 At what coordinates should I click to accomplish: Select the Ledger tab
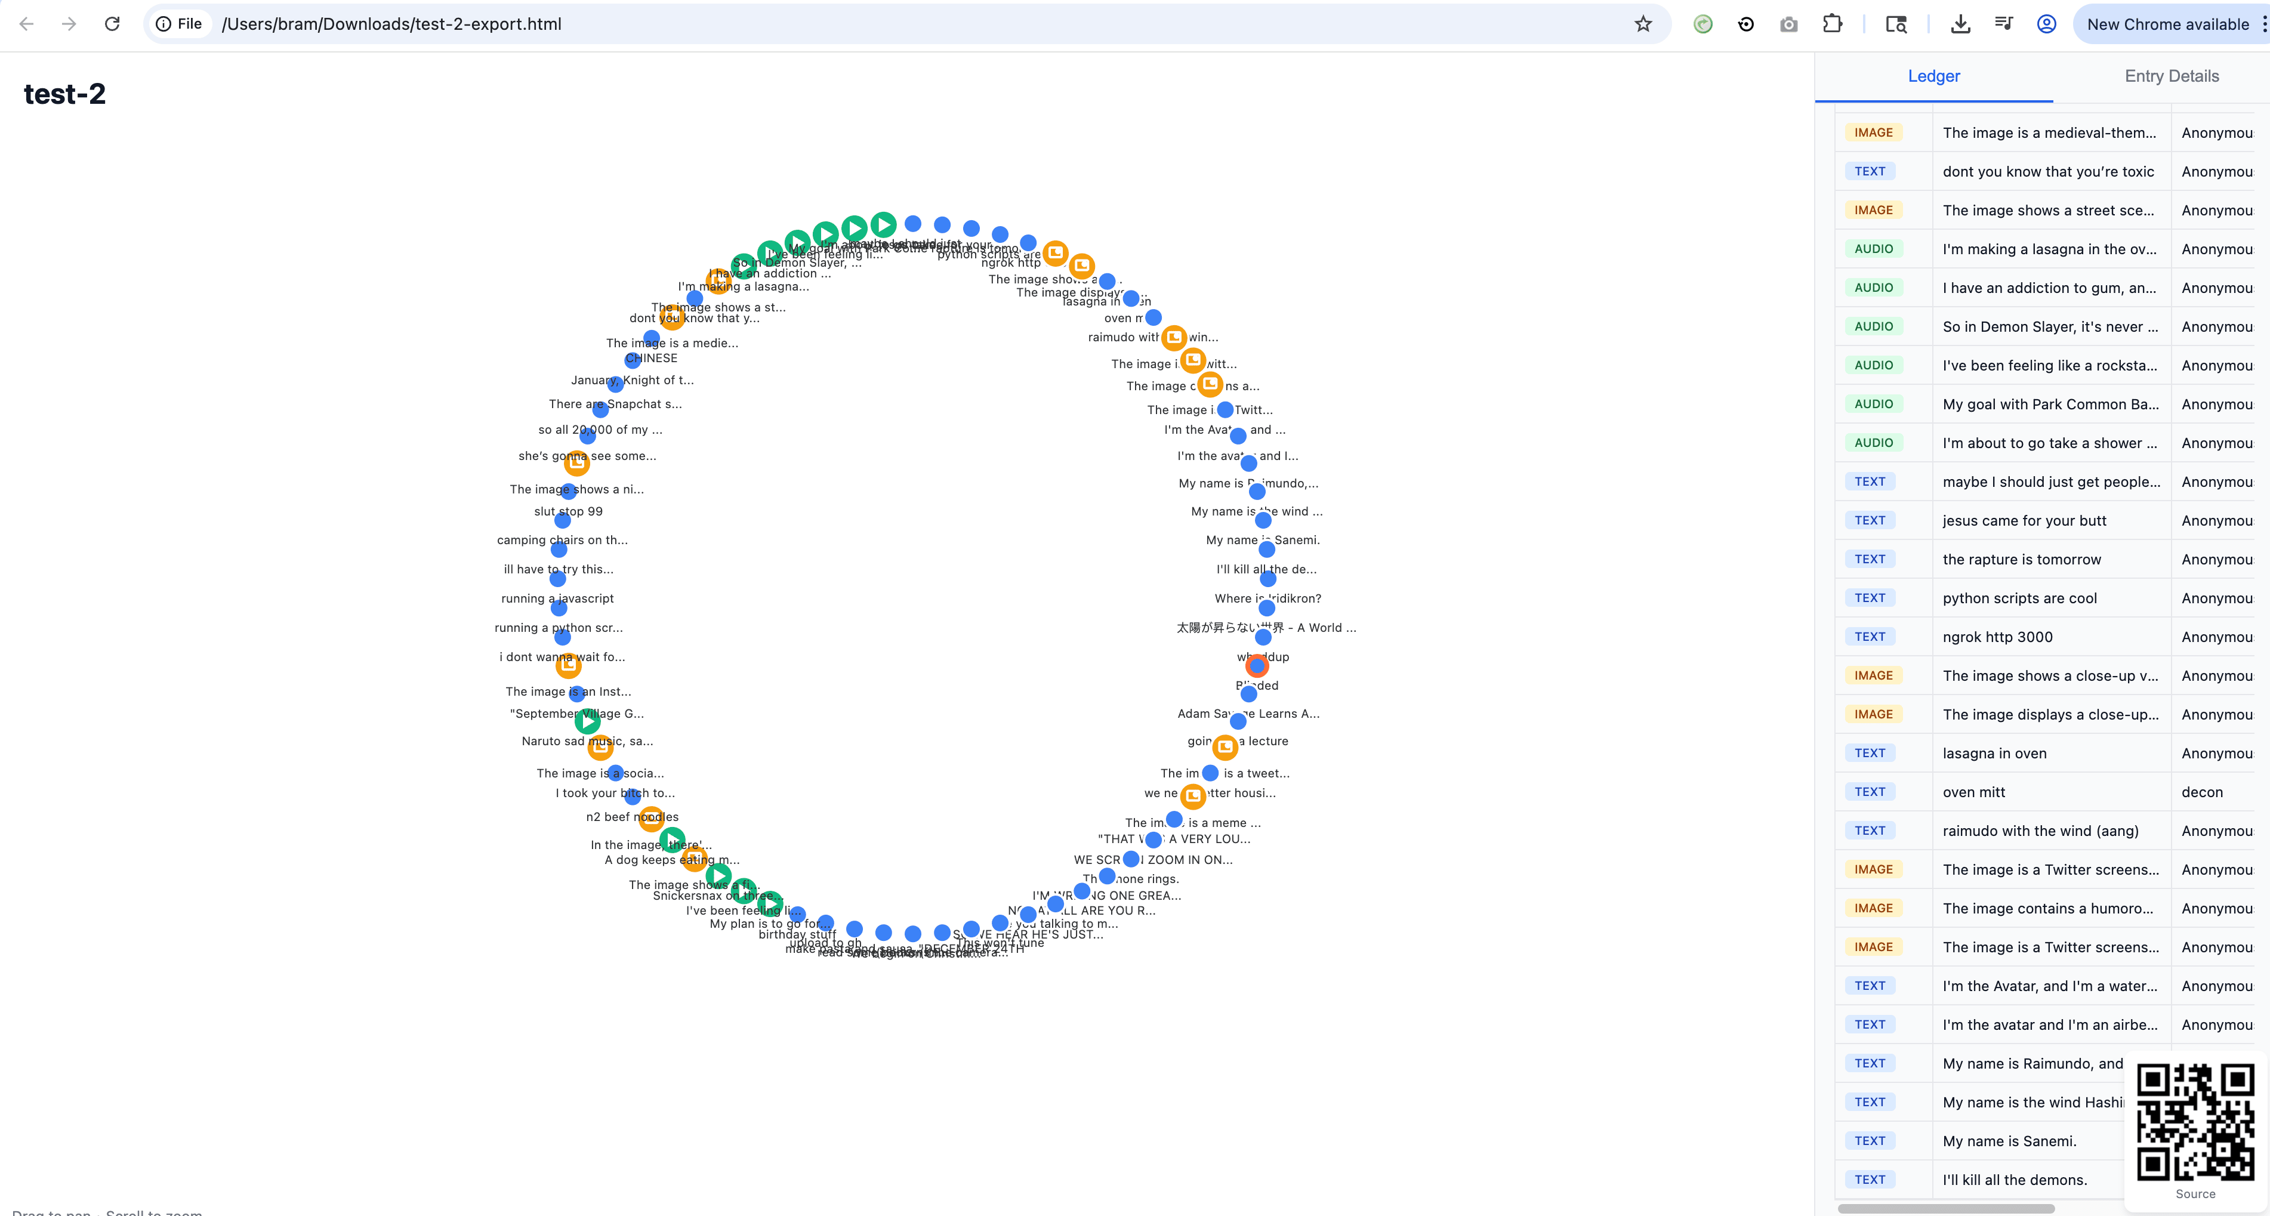(1933, 76)
